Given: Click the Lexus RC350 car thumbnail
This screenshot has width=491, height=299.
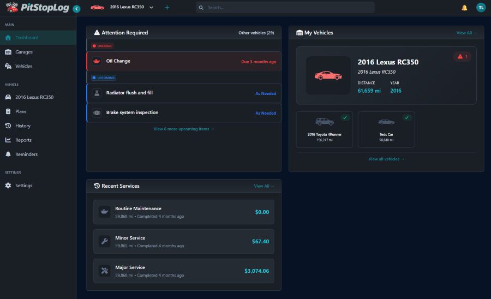Looking at the screenshot, I should (x=328, y=75).
